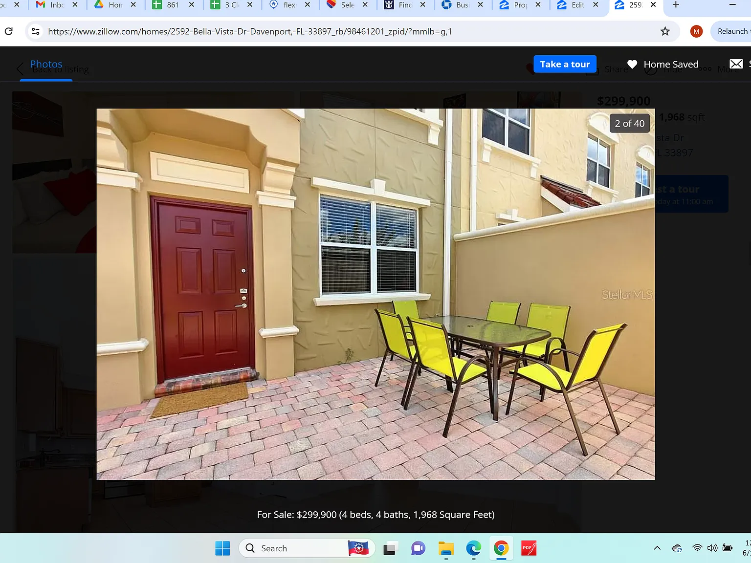The image size is (751, 563).
Task: Open site information icon in address bar
Action: (x=35, y=31)
